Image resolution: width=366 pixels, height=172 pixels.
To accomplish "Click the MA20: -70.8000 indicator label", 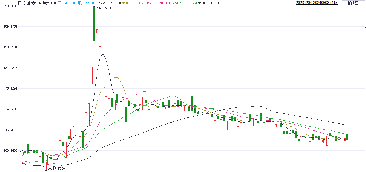I will click(159, 3).
